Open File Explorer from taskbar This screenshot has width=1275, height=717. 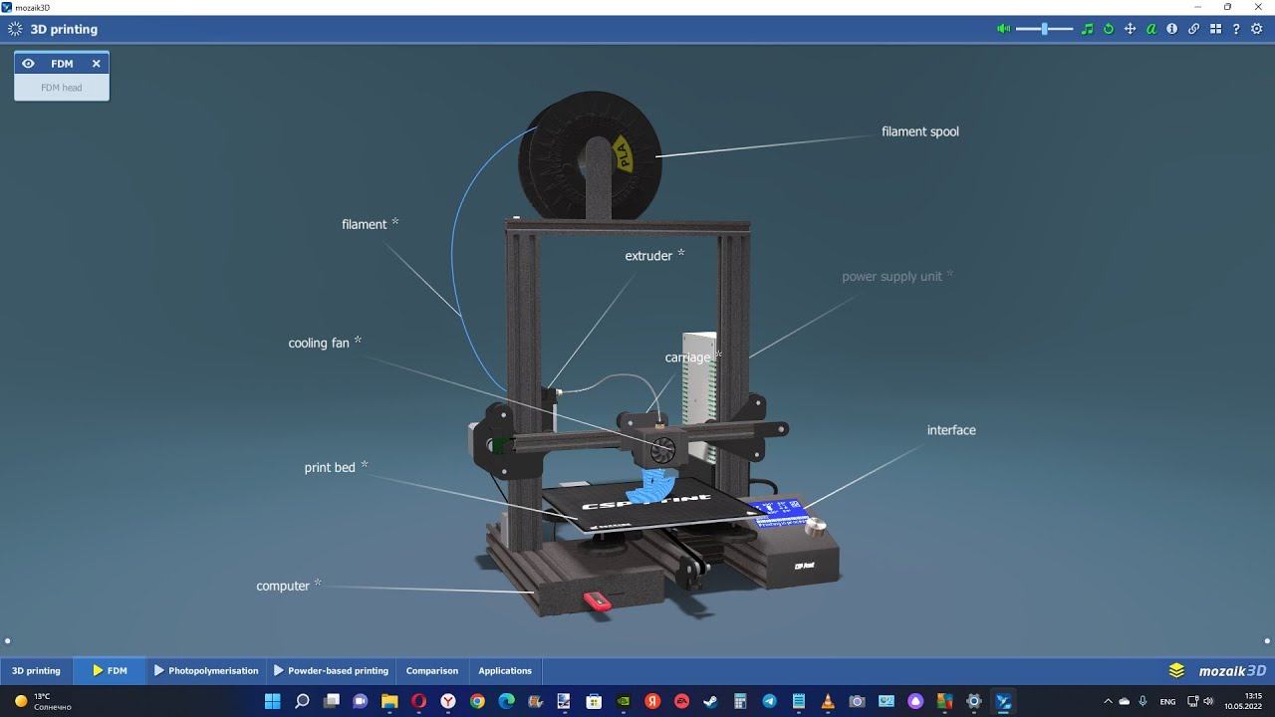(x=389, y=701)
